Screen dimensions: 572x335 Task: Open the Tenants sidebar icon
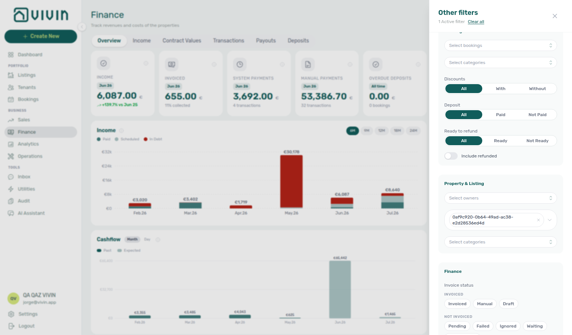(11, 87)
